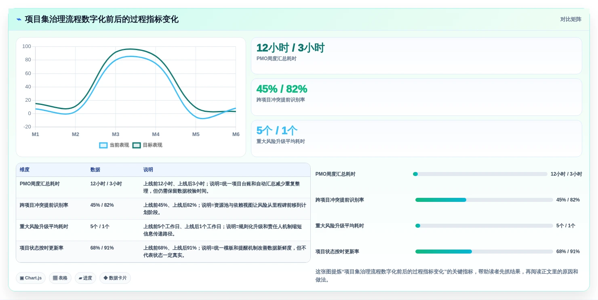
Task: Click description starting 上线前45%、上线后82%
Action: pyautogui.click(x=225, y=209)
